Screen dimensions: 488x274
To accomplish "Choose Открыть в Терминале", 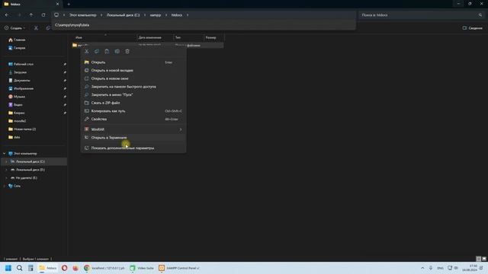I will click(x=133, y=137).
